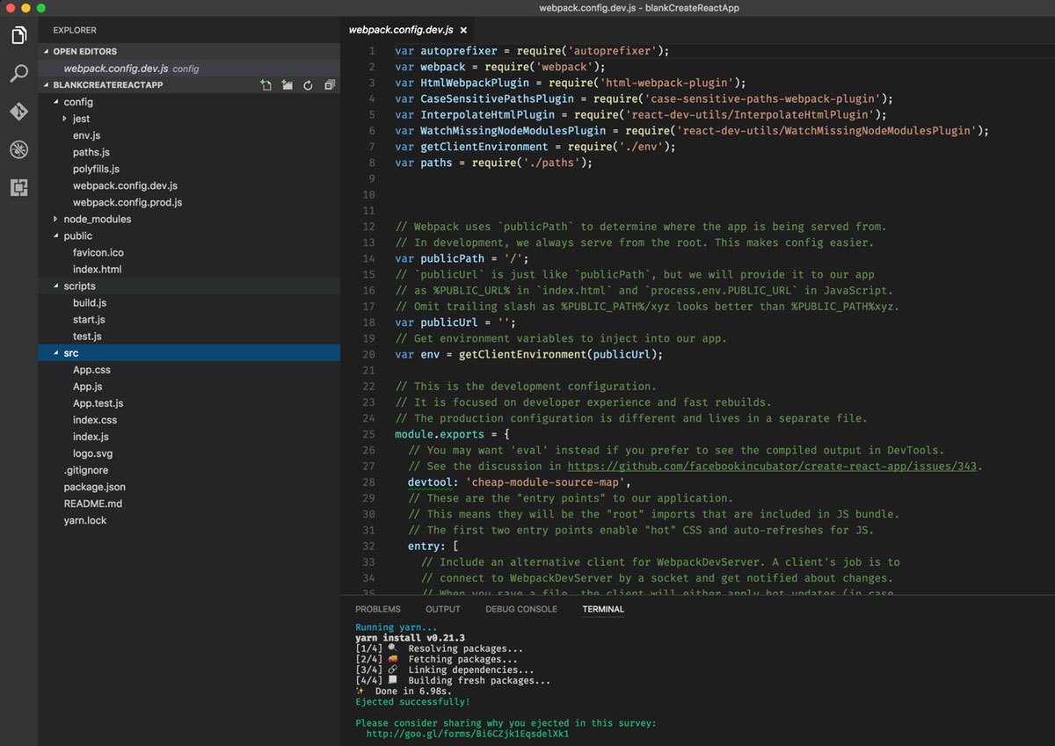
Task: Open the Debug view icon
Action: pos(18,149)
